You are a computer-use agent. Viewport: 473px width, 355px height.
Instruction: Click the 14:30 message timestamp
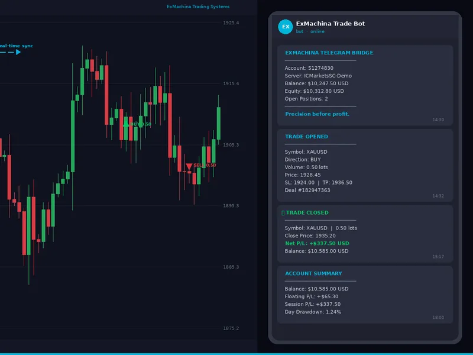(x=438, y=120)
